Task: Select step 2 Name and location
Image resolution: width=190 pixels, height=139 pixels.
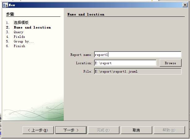Action: coord(32,28)
